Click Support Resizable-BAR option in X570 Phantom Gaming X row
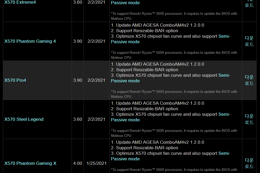Viewport: 260px width, 173px height. pyautogui.click(x=145, y=148)
